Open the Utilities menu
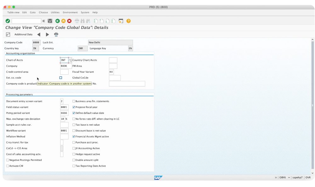Viewport: 315px width, 187px height. pos(55,13)
